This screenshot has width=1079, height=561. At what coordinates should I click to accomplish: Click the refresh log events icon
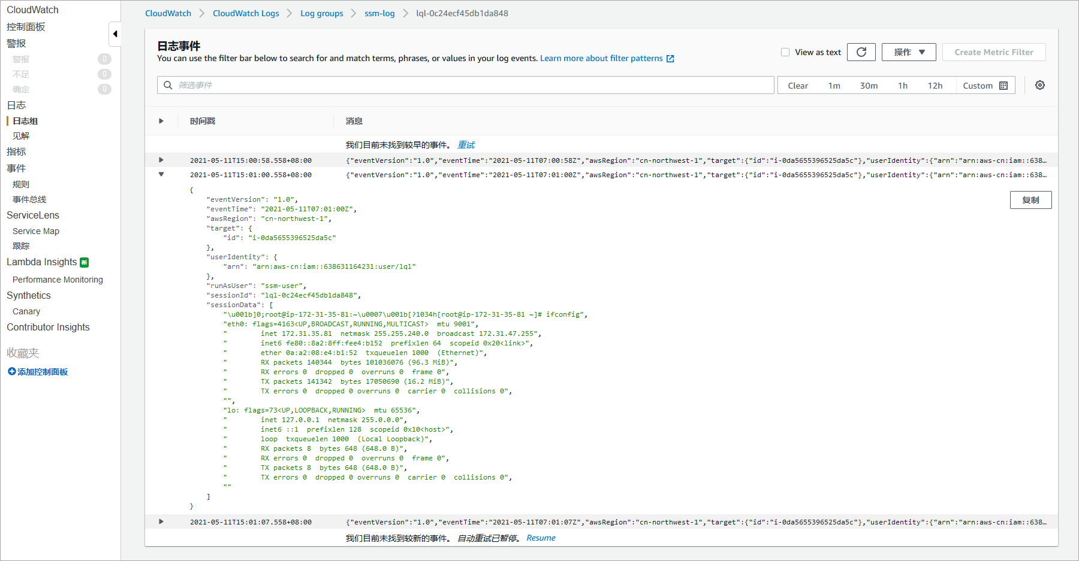point(861,52)
